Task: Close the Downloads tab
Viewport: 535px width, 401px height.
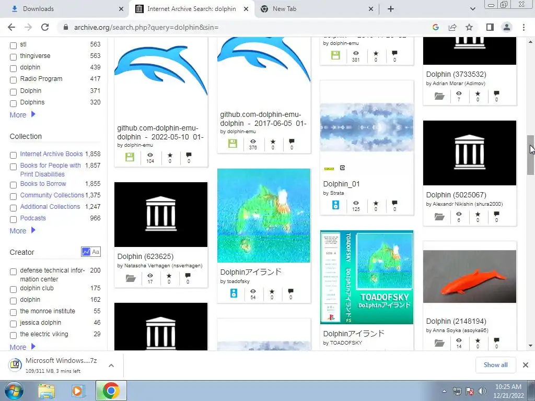Action: (121, 9)
